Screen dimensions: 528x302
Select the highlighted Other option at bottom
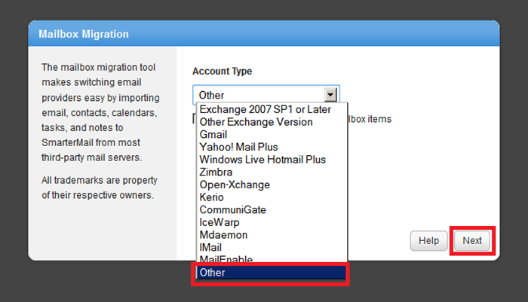(x=271, y=273)
